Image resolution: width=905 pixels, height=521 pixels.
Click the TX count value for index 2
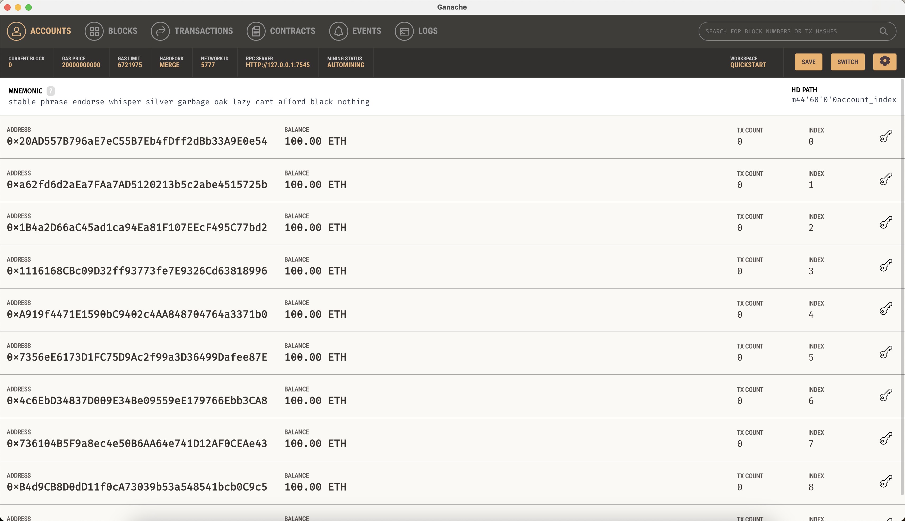[739, 228]
